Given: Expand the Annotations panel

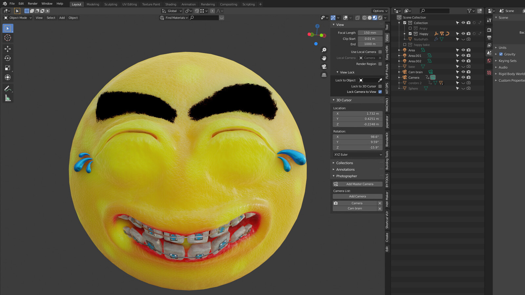Looking at the screenshot, I should (345, 169).
